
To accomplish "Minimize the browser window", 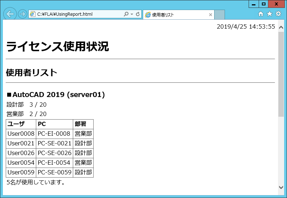I will point(254,4).
